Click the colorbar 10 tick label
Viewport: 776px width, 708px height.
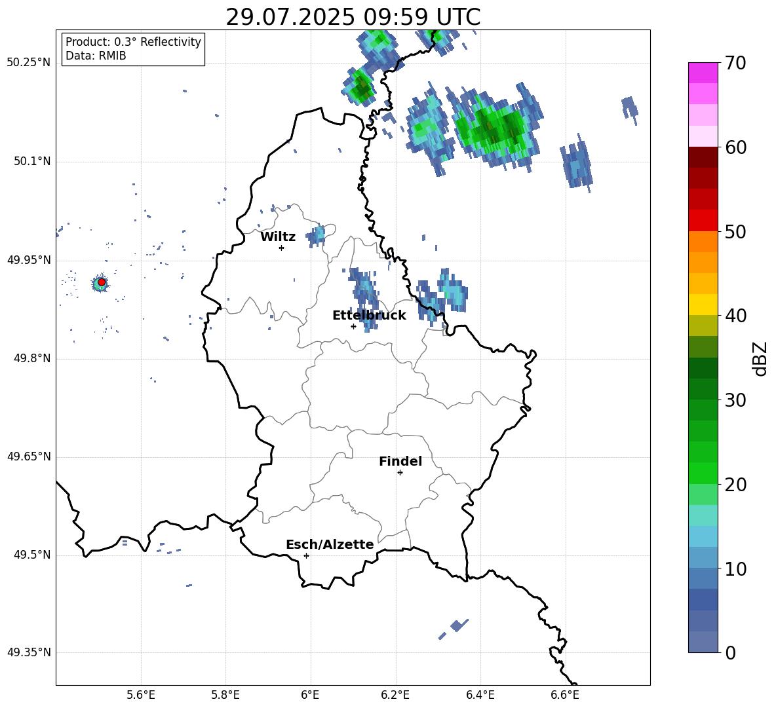point(735,568)
